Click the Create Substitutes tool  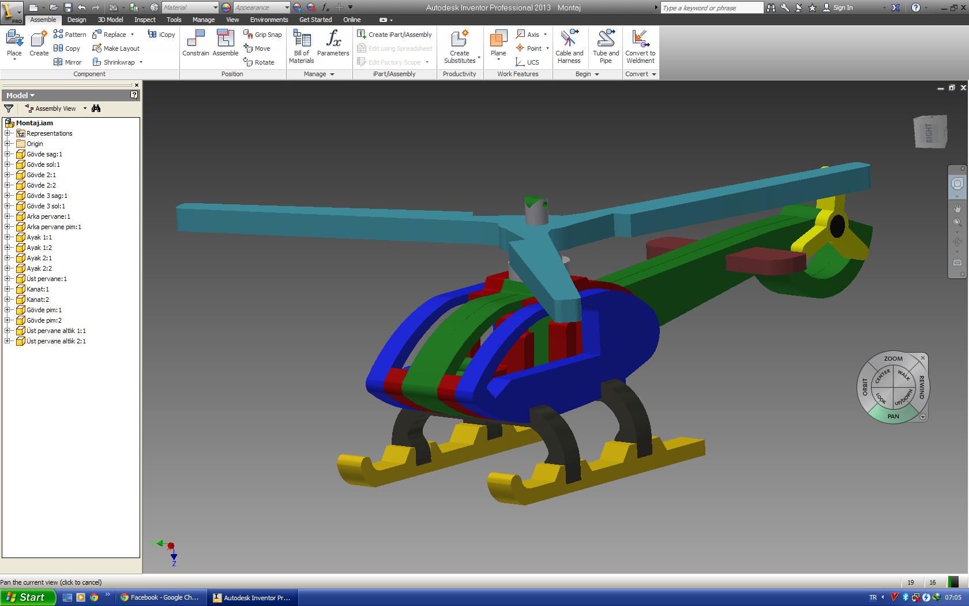click(460, 46)
